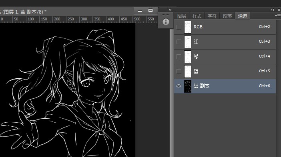This screenshot has height=157, width=281.
Task: Expand the collapsed panel dock arrows
Action: 170,10
